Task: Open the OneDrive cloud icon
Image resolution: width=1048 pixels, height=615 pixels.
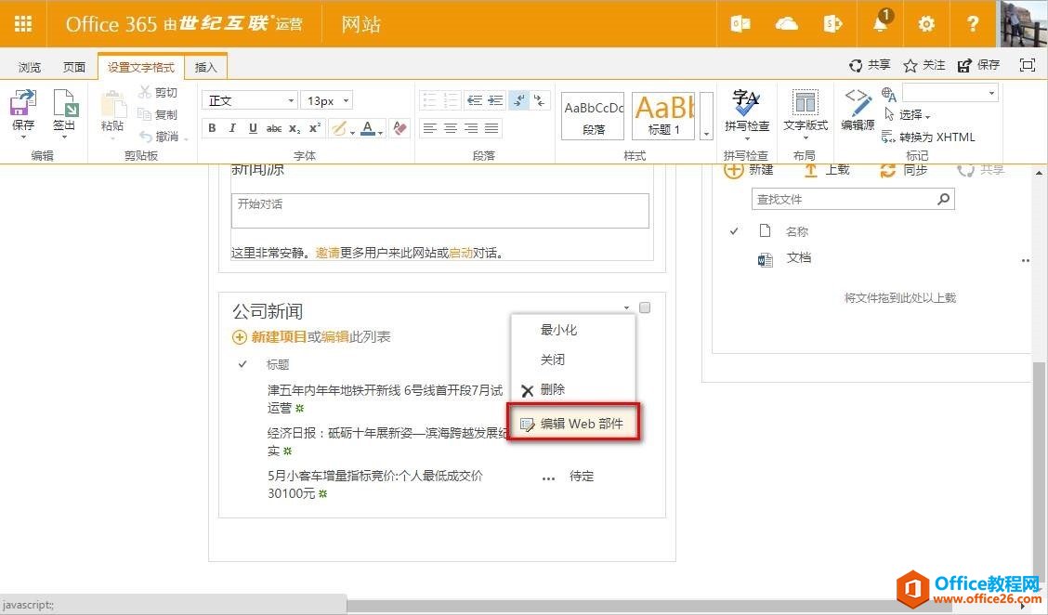Action: (787, 24)
